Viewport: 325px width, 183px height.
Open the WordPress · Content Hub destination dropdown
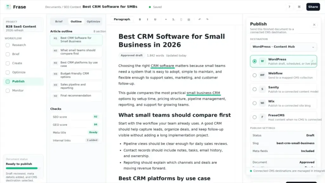point(283,47)
